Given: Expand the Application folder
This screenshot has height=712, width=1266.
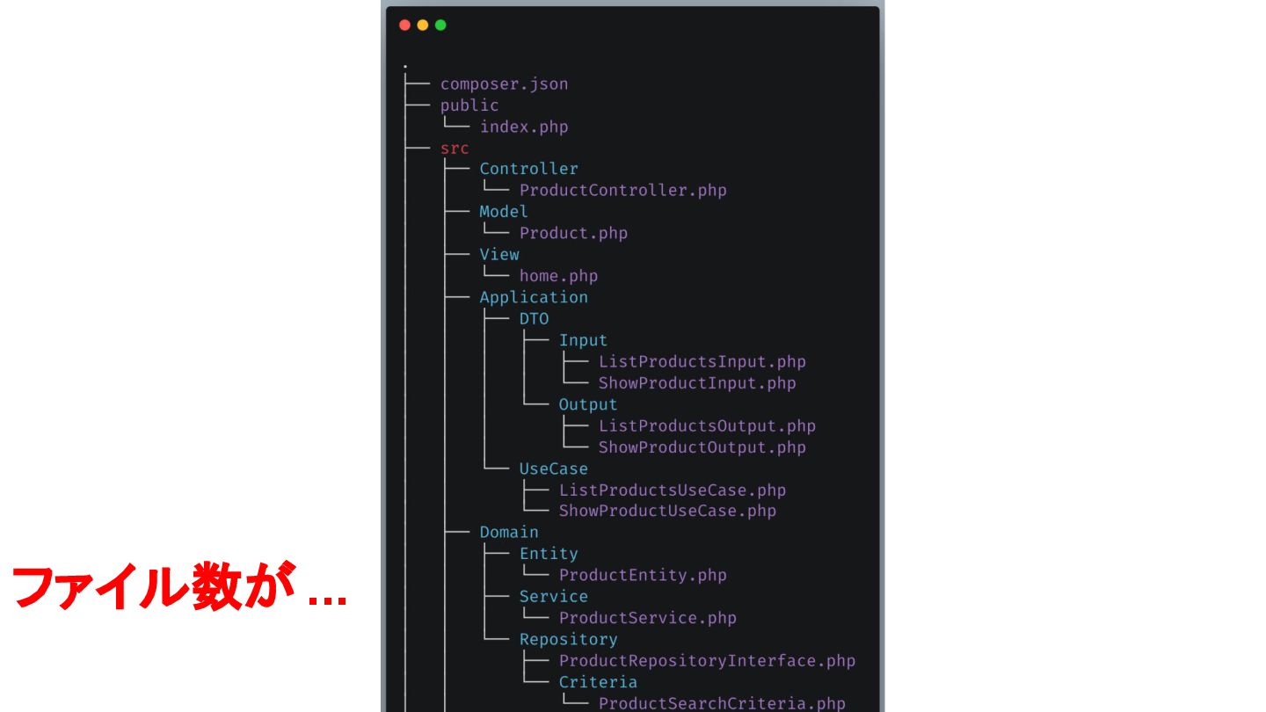Looking at the screenshot, I should coord(534,297).
